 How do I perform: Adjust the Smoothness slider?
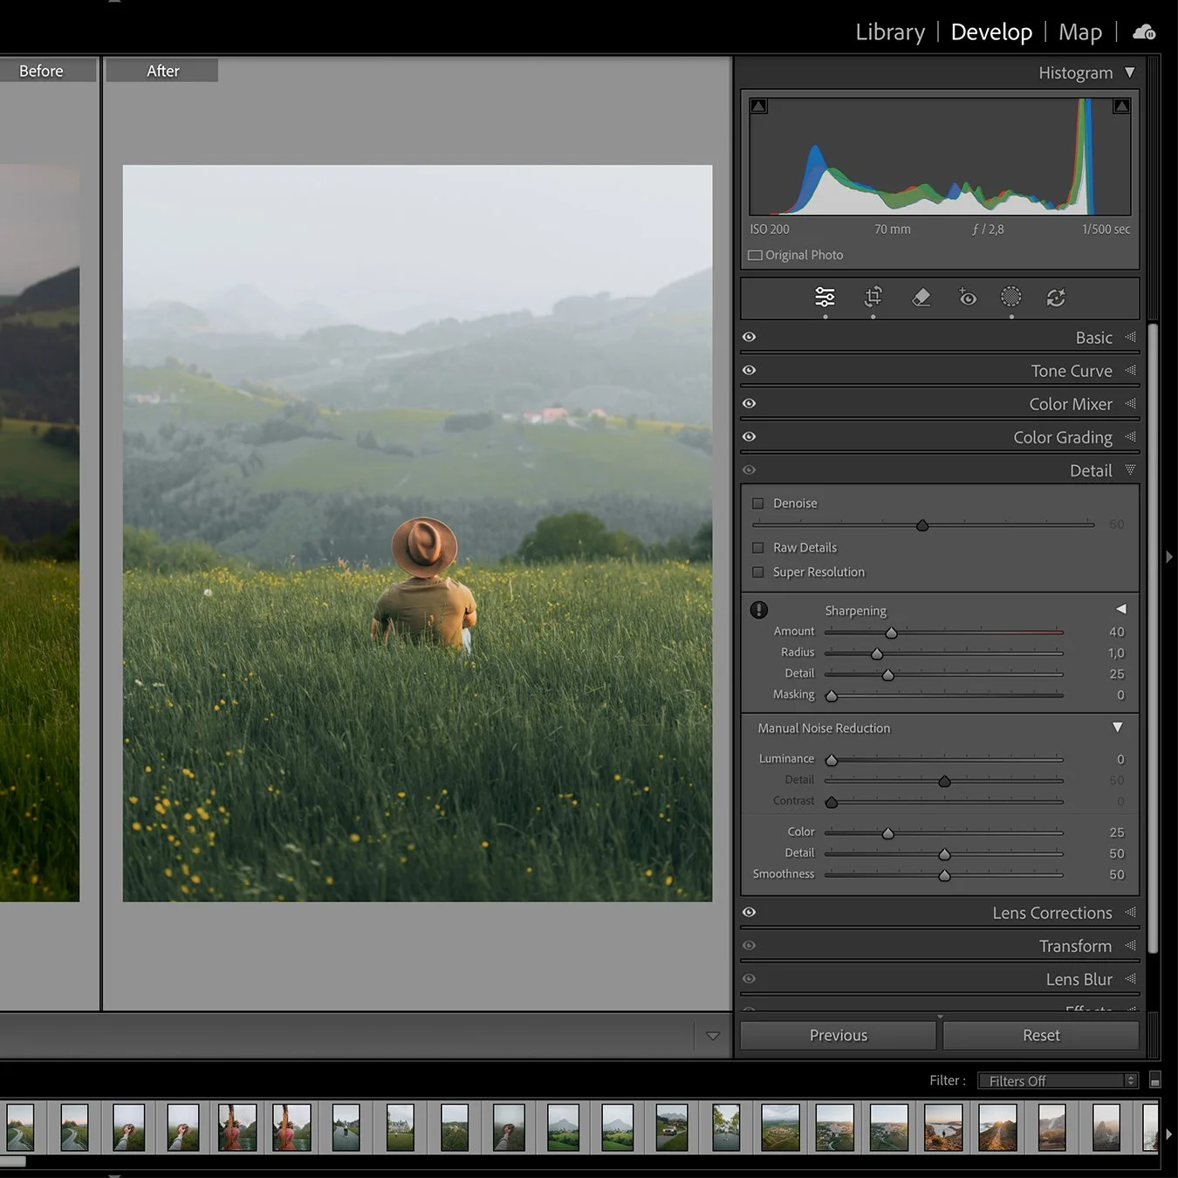point(944,874)
